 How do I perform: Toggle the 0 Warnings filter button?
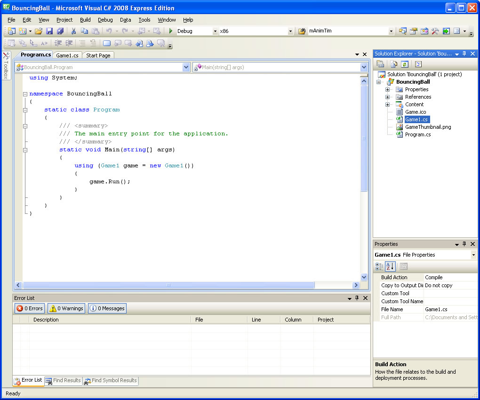66,308
